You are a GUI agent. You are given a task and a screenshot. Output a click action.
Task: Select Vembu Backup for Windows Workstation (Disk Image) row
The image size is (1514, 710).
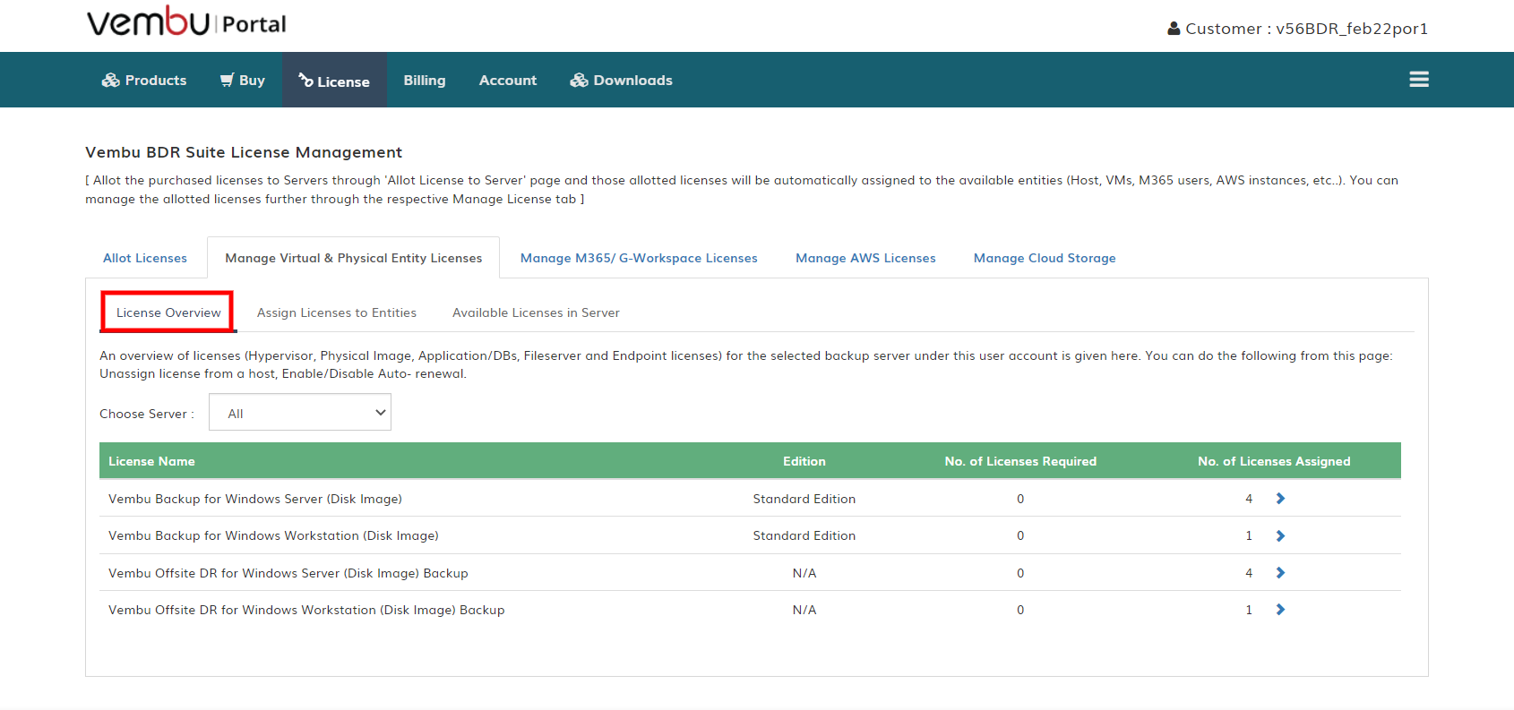750,535
